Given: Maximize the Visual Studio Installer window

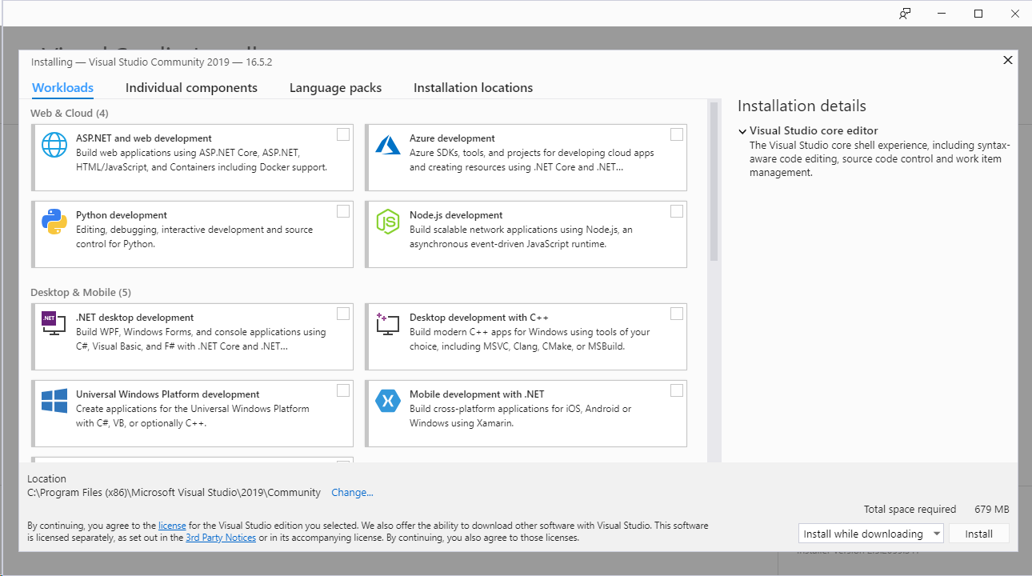Looking at the screenshot, I should pyautogui.click(x=978, y=14).
